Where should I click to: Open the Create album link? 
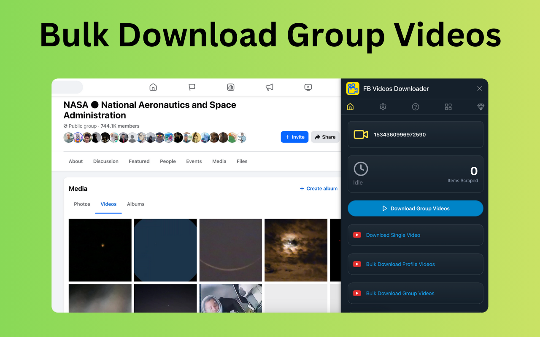319,188
